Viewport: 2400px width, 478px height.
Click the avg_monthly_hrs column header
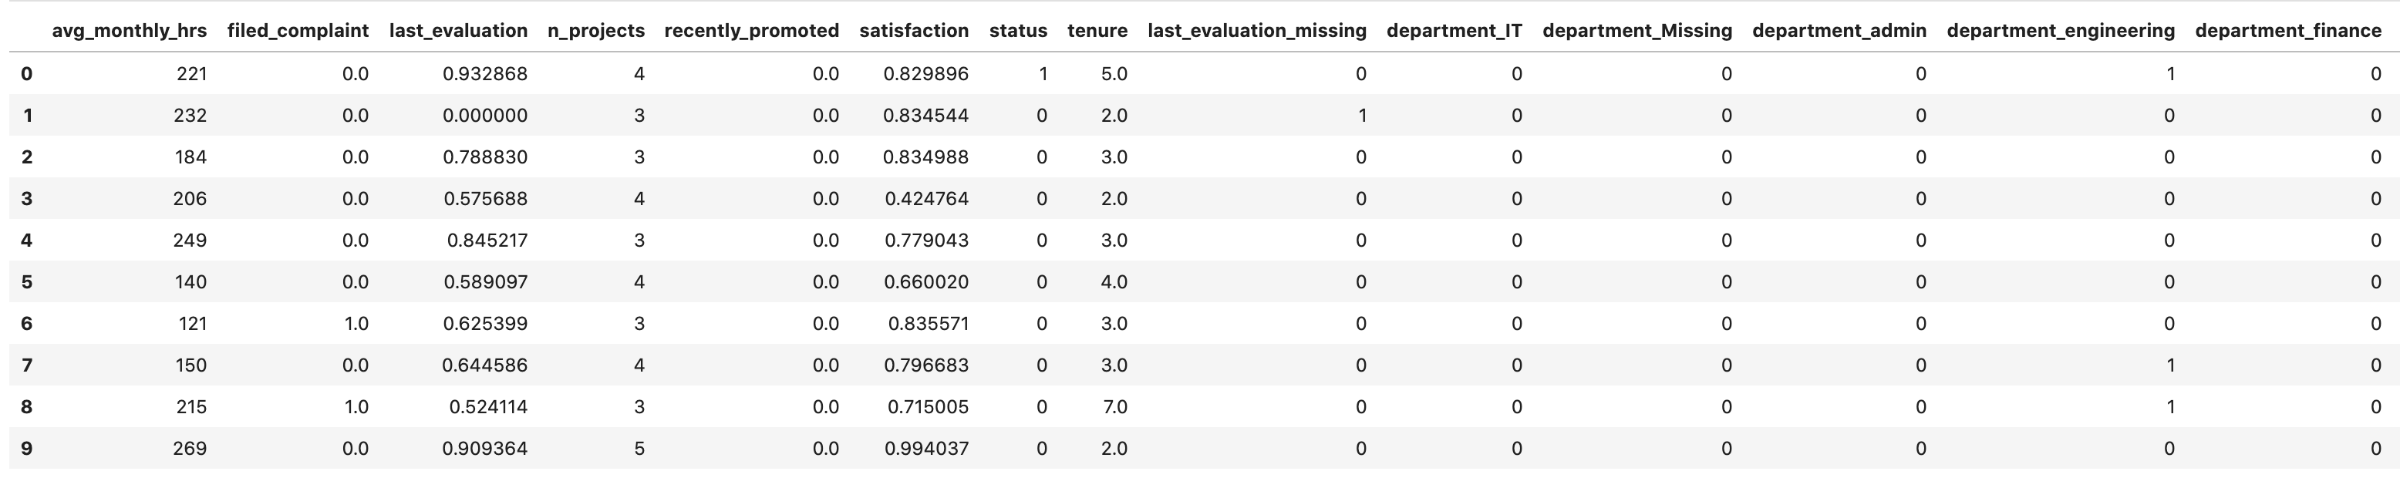point(129,31)
